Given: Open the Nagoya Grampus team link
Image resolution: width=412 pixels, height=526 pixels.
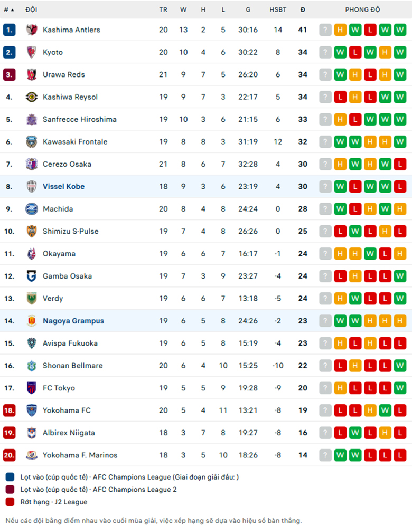Looking at the screenshot, I should pos(73,321).
